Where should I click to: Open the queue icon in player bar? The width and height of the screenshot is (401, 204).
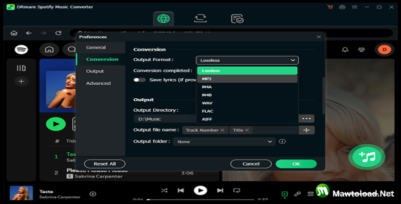310,194
